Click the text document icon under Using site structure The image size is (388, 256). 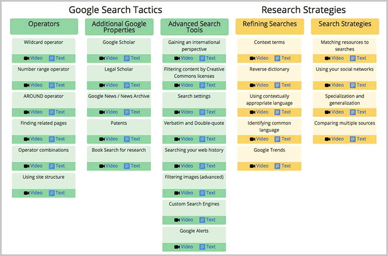tap(52, 193)
